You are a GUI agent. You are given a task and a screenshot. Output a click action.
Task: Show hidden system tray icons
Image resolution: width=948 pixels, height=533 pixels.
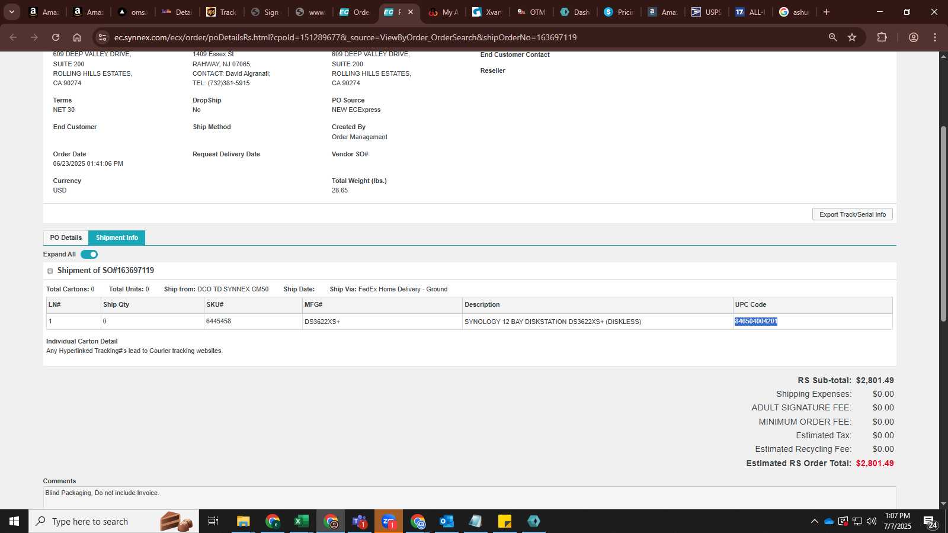pyautogui.click(x=815, y=521)
